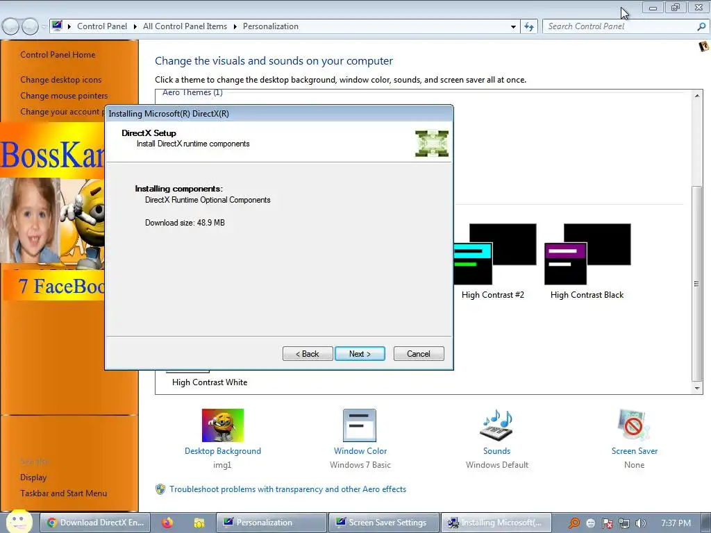
Task: Go to Control Panel Home
Action: tap(58, 54)
